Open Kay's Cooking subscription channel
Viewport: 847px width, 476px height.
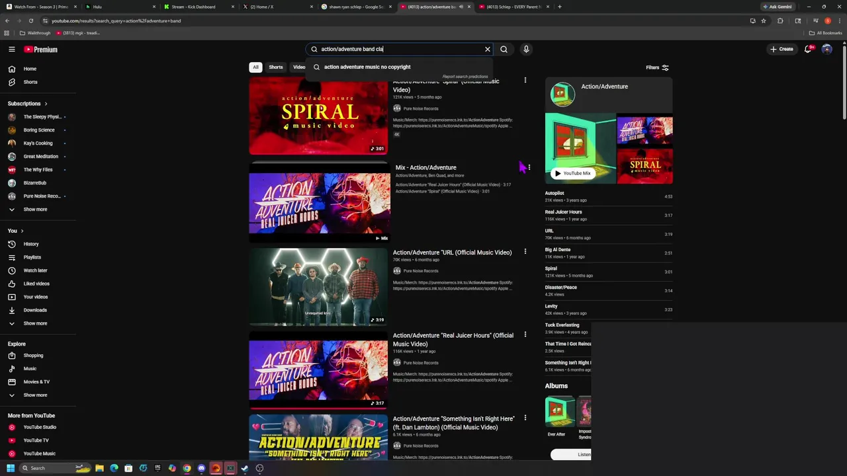(x=38, y=143)
